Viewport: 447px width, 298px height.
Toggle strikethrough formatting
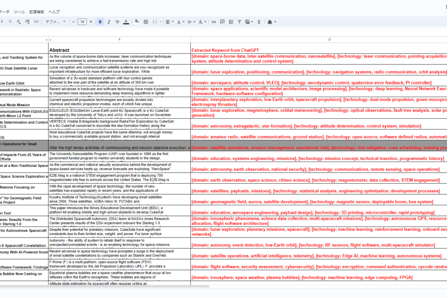point(117,22)
